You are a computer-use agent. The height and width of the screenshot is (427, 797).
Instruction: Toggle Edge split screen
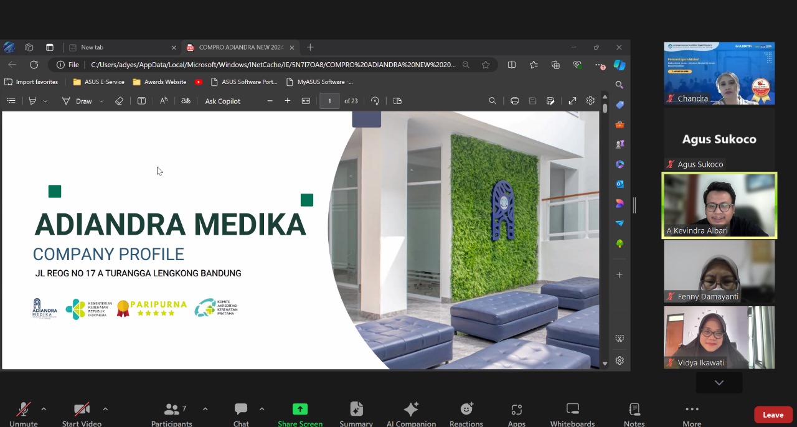tap(512, 65)
